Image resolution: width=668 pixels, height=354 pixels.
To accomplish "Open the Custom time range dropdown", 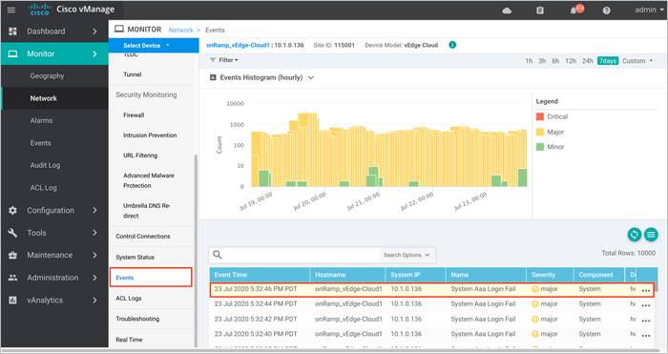I will tap(637, 61).
